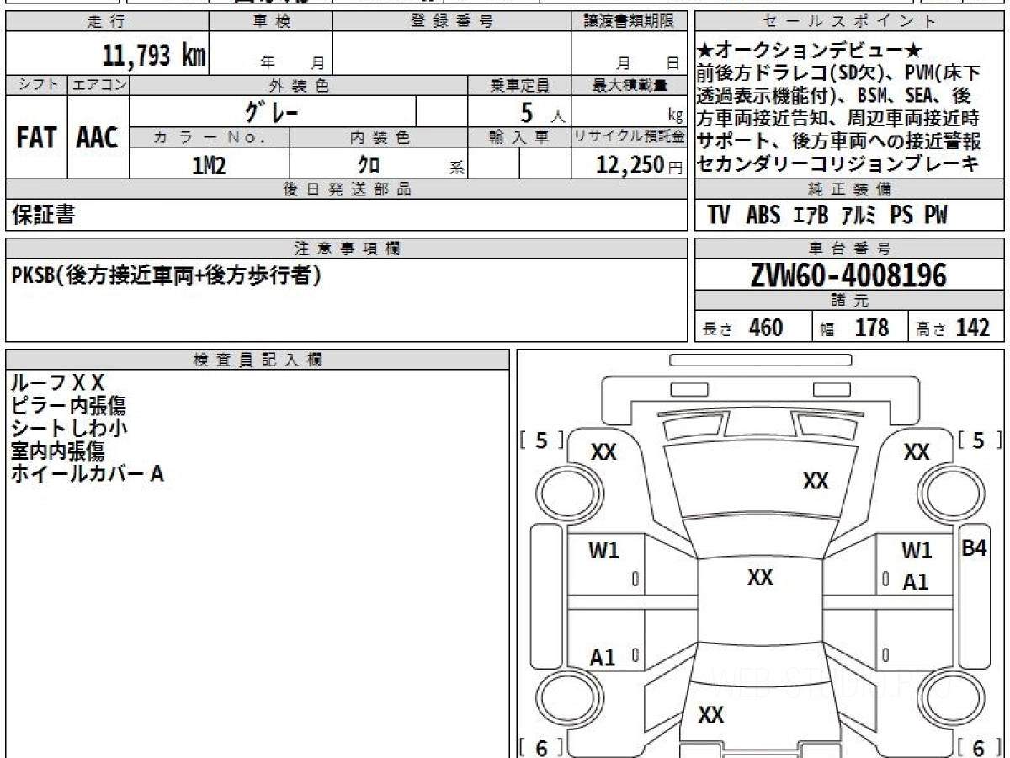Select the seating capacity 5 人
The image size is (1010, 758).
click(543, 112)
